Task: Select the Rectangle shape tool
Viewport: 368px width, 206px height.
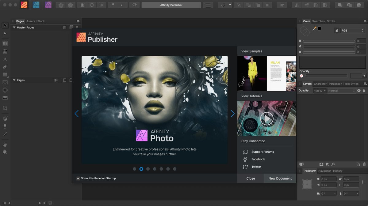Action: (x=5, y=75)
